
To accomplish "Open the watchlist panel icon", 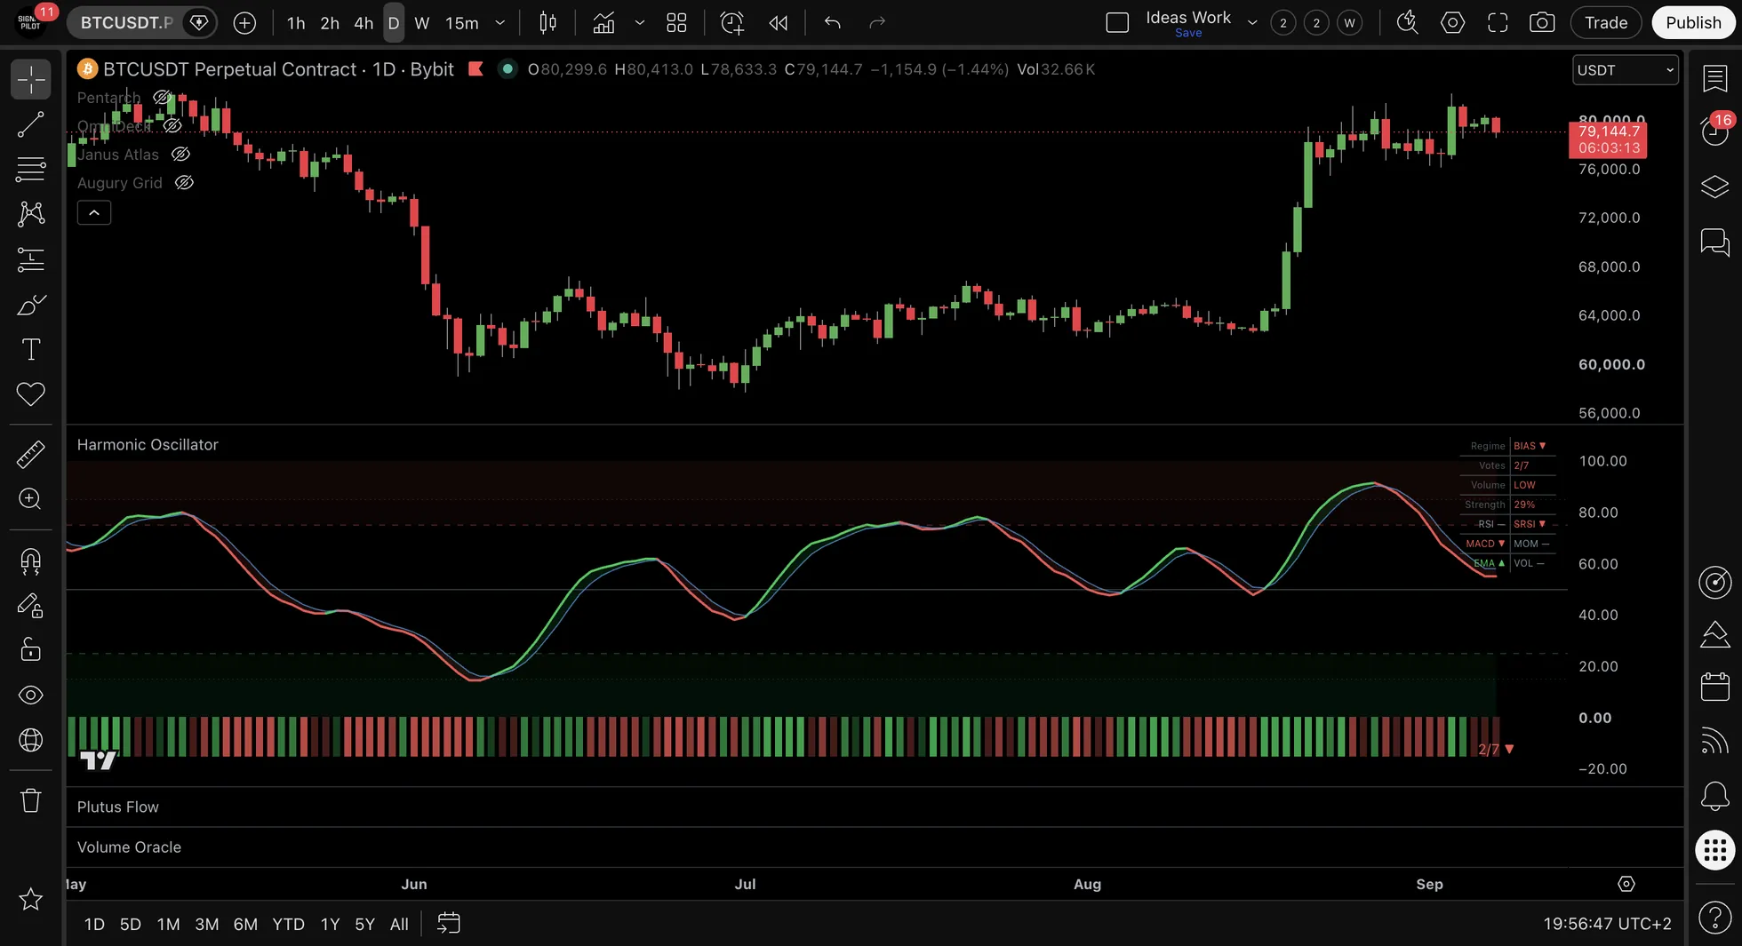I will pos(1714,79).
